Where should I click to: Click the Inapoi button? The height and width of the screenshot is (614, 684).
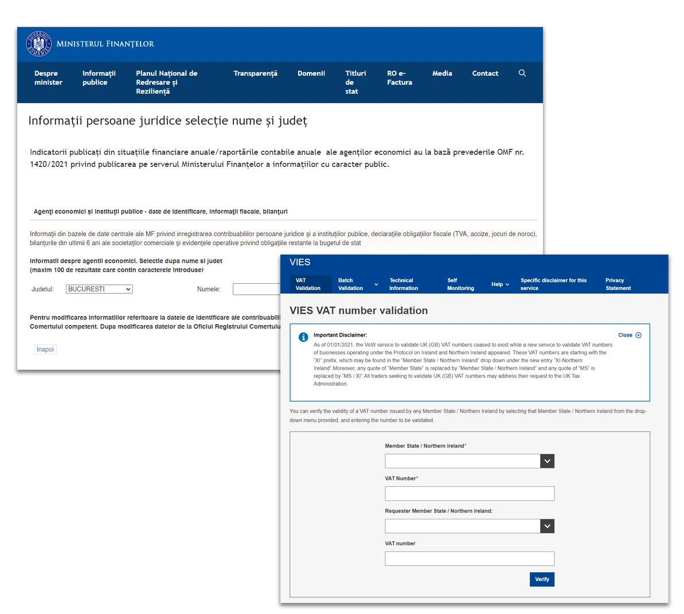click(45, 349)
